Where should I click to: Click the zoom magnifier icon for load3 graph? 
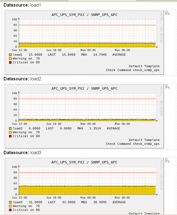167,160
